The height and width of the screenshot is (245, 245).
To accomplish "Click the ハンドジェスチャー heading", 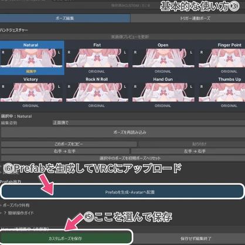I will (x=14, y=30).
